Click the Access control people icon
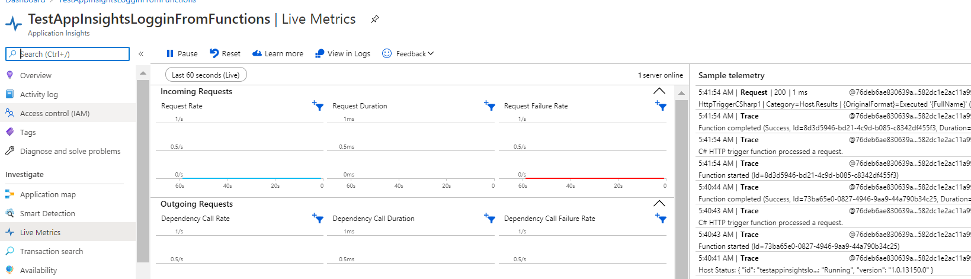This screenshot has width=971, height=279. (x=9, y=113)
